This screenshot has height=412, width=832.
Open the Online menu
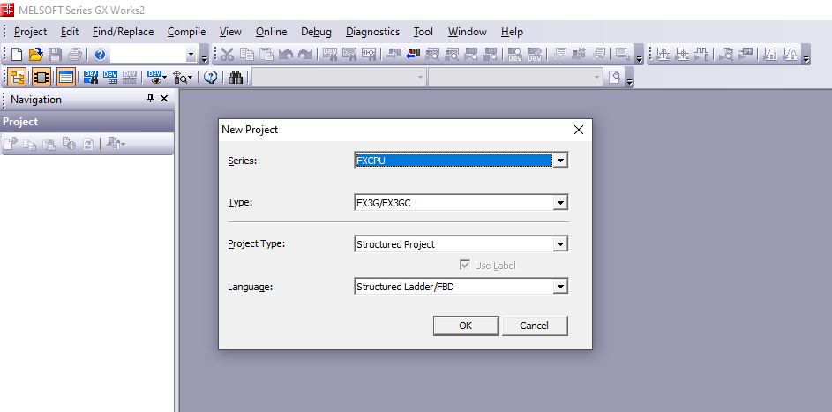(x=271, y=32)
